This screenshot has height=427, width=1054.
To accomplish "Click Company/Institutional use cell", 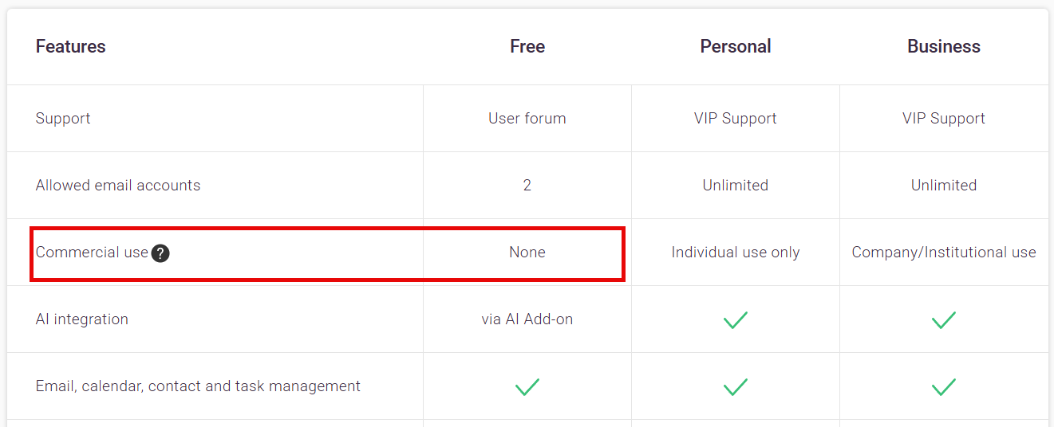I will tap(944, 253).
